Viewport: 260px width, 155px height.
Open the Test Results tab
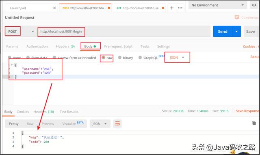tap(69, 112)
